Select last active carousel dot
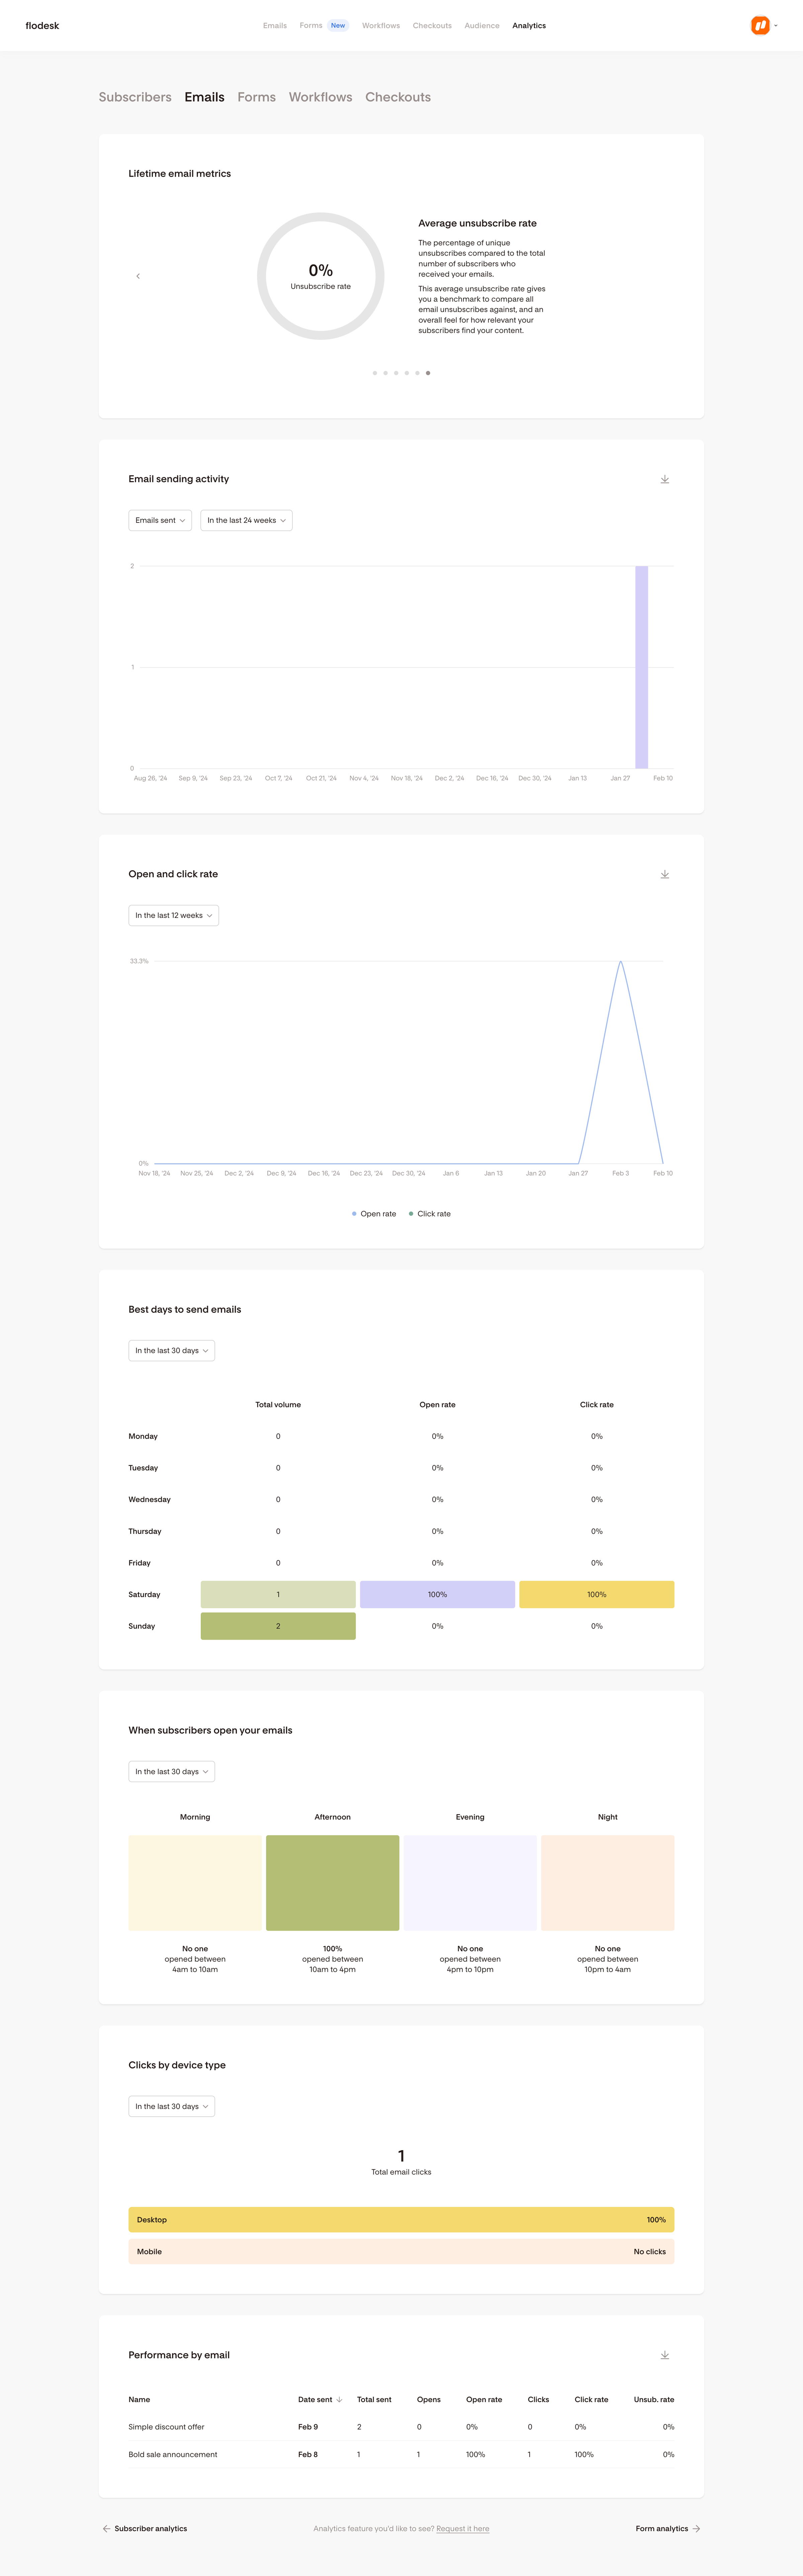 click(x=428, y=373)
